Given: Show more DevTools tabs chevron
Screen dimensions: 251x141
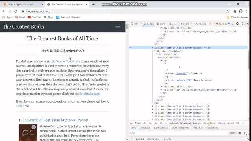Looking at the screenshot, I should (x=210, y=23).
